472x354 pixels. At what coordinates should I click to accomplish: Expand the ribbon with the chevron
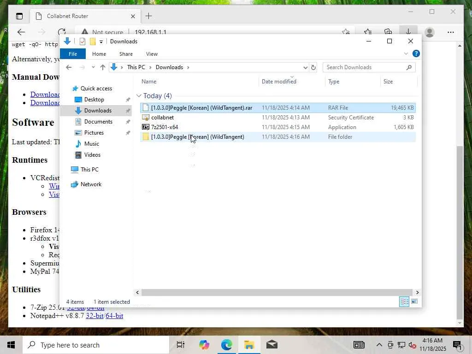[406, 53]
